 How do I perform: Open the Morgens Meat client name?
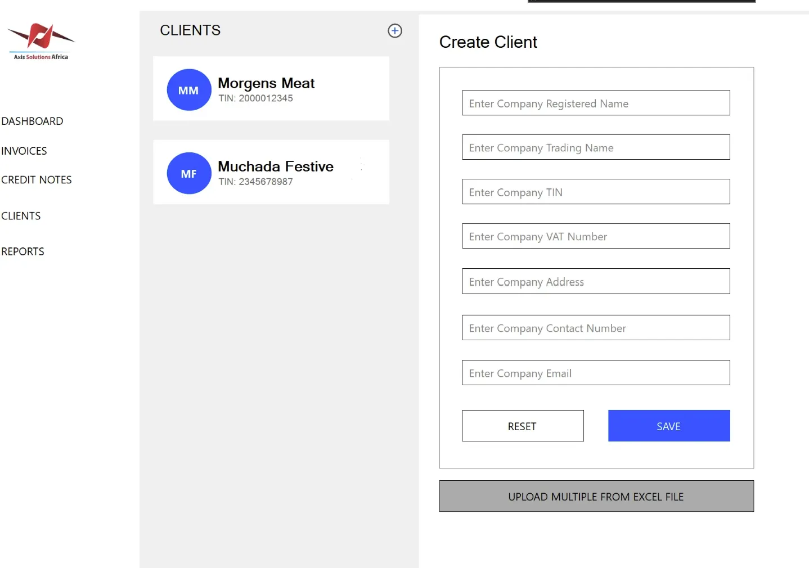pyautogui.click(x=266, y=83)
